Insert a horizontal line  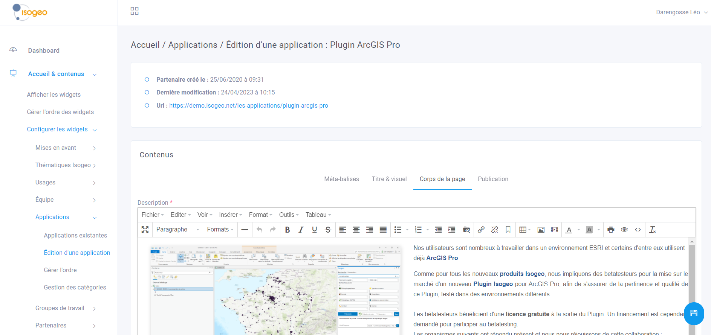[245, 230]
